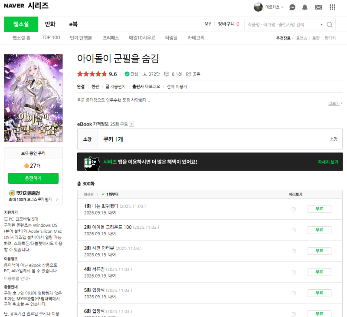Viewport: 347px width, 317px height.
Task: Open the chat talk bubble icon
Action: (292, 7)
